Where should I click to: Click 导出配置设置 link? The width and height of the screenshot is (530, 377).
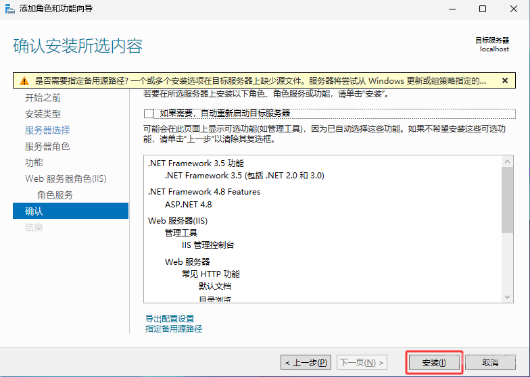tap(170, 319)
